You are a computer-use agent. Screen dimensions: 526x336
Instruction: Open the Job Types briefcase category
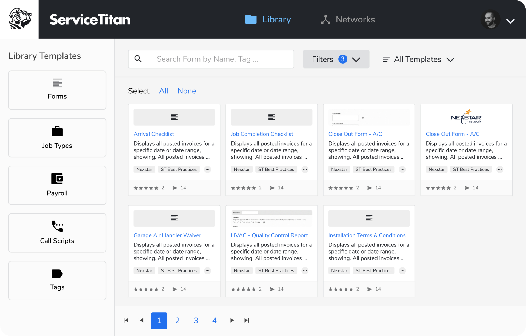57,138
